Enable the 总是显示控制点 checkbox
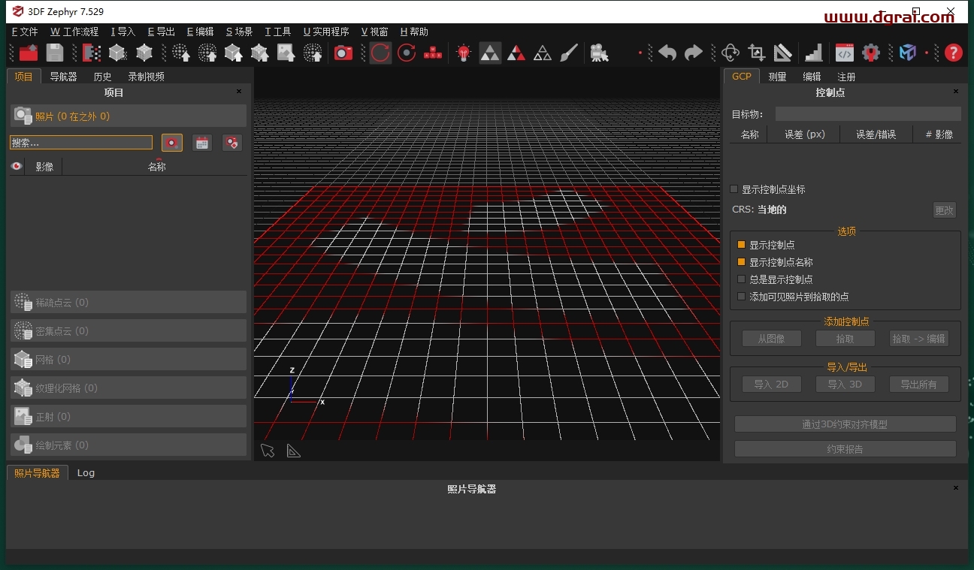Image resolution: width=974 pixels, height=570 pixels. [x=740, y=279]
